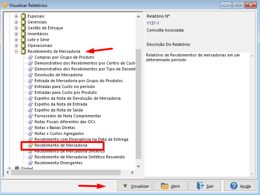Click tree scrollbar up arrow
This screenshot has width=260, height=195.
[x=139, y=16]
